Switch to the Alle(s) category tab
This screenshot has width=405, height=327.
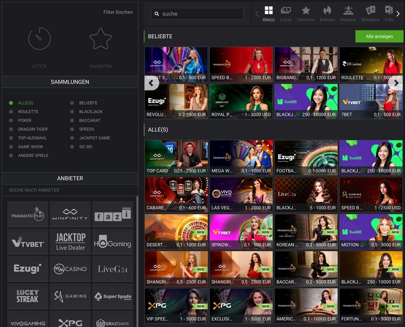269,14
